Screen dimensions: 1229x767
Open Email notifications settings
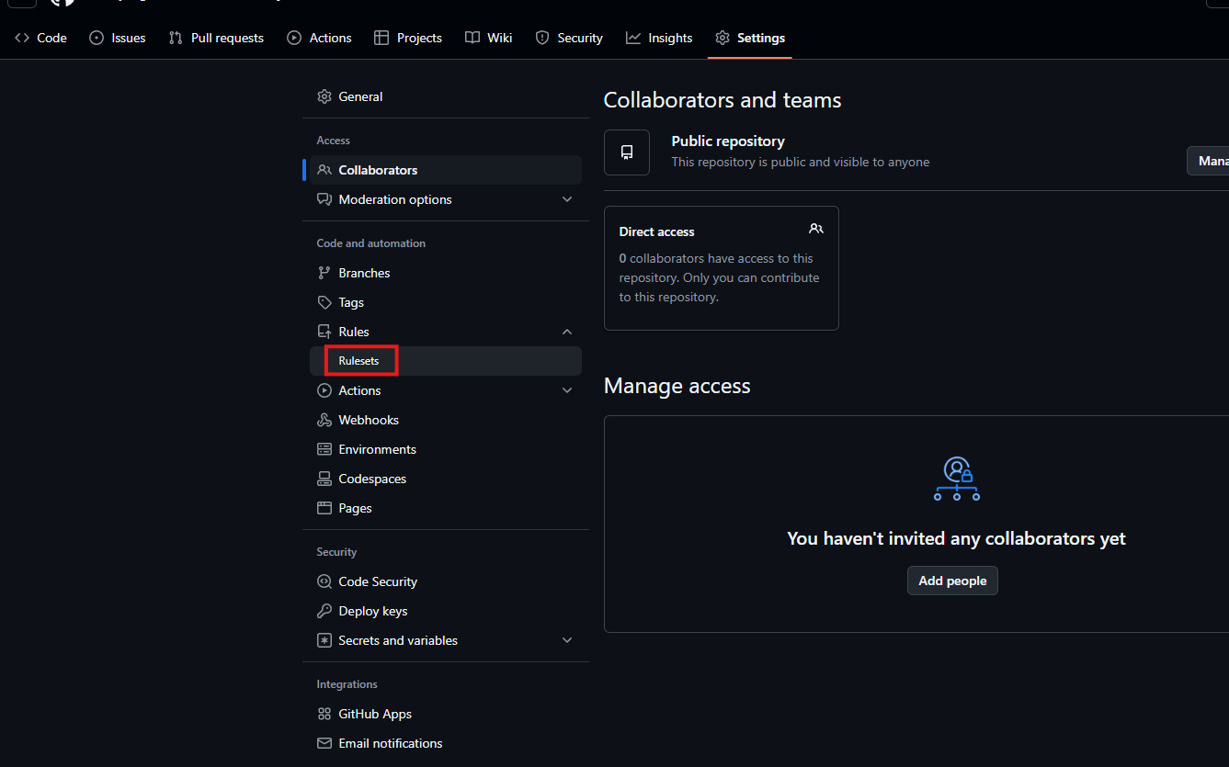point(446,743)
